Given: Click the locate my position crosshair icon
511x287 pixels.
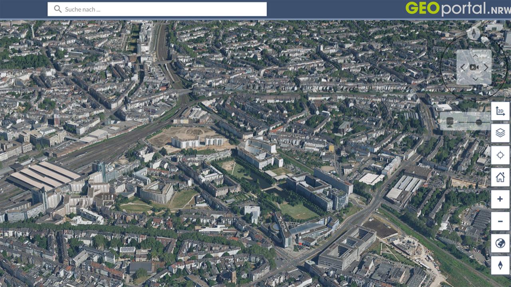Looking at the screenshot, I should tap(500, 155).
